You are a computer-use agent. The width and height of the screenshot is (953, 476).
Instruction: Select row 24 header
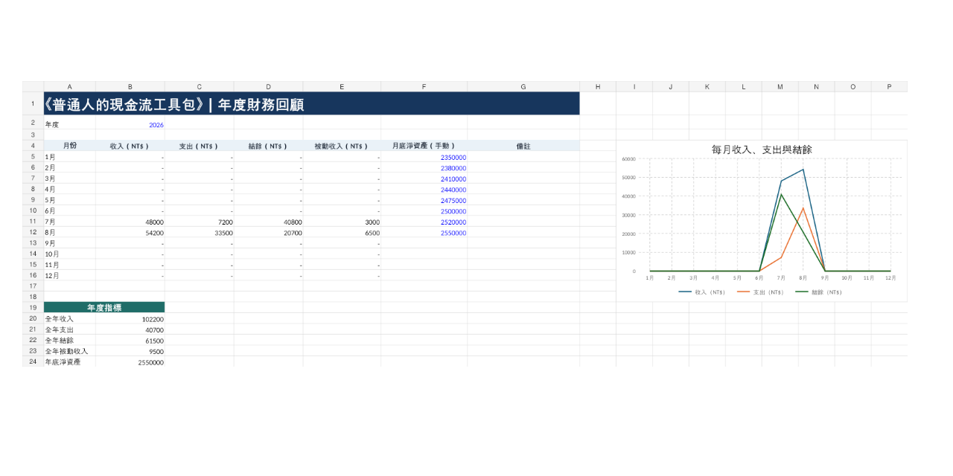coord(33,362)
